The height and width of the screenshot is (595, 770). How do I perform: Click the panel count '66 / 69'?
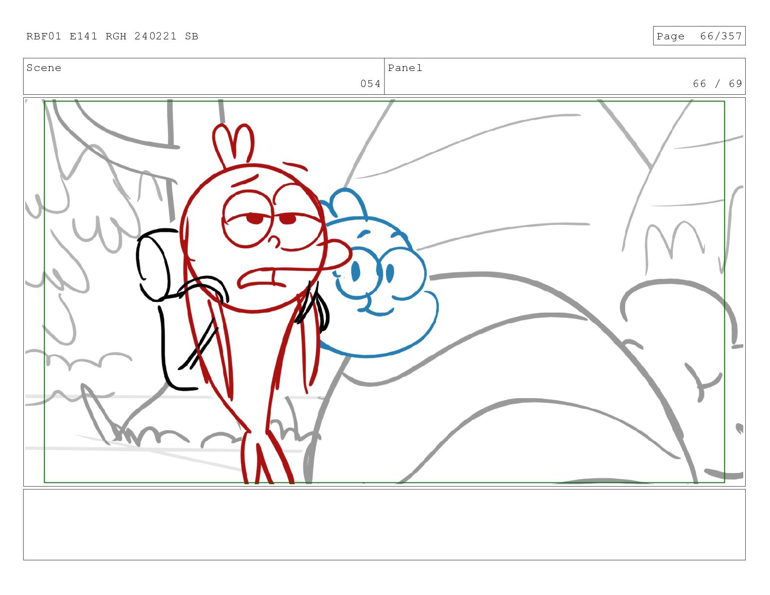717,84
